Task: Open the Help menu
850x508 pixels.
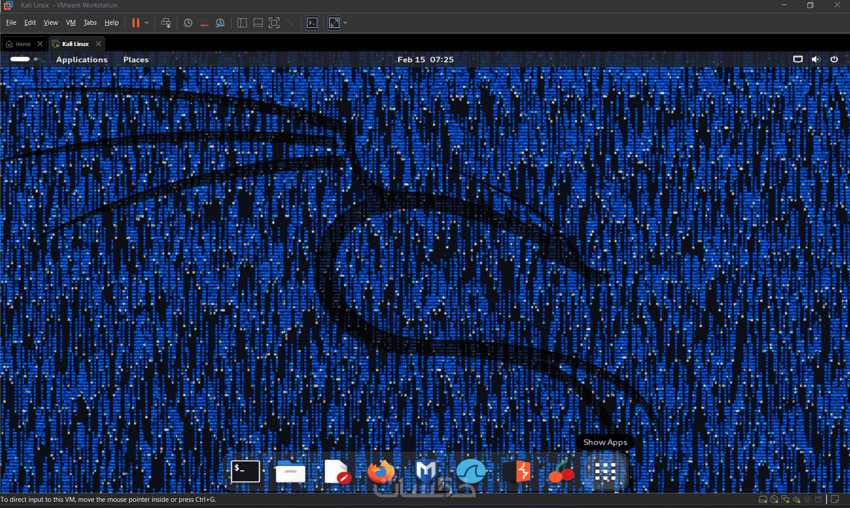Action: click(x=111, y=23)
